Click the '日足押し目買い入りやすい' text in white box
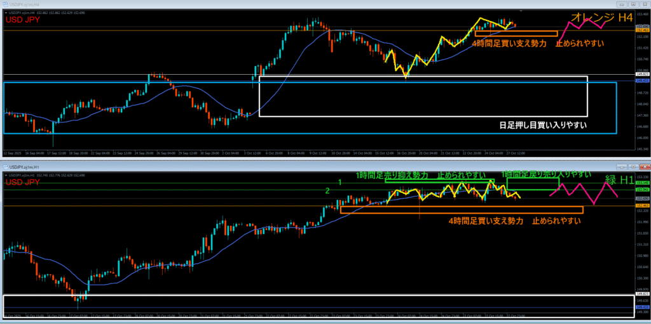Screen dimensions: 651x324 542,126
